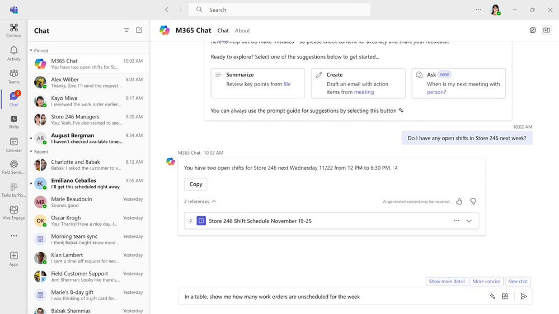
Task: Open Marie Beaudouin chat
Action: (x=88, y=202)
